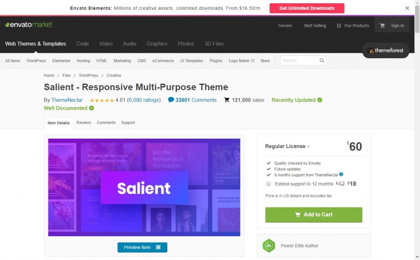Select Plugins in category bar
Screen dimensions: 420x260
(x=216, y=61)
